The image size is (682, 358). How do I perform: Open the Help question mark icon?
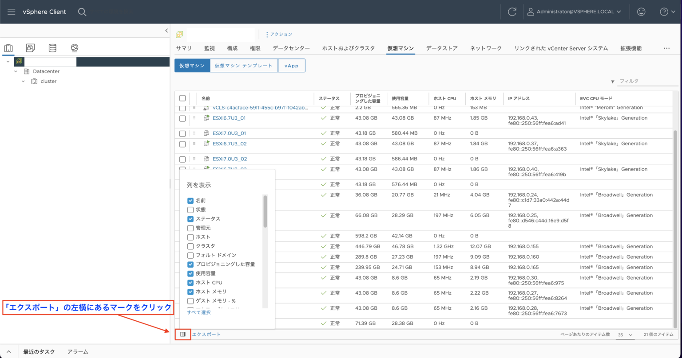click(665, 12)
